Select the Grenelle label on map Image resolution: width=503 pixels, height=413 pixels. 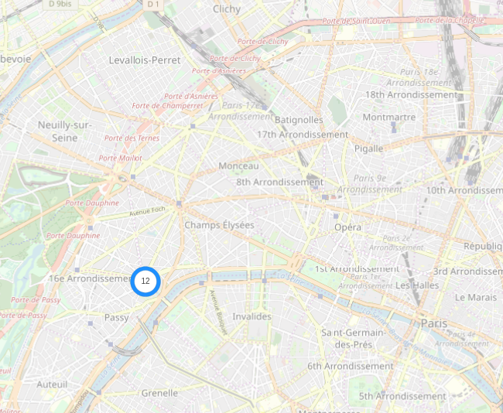point(159,393)
